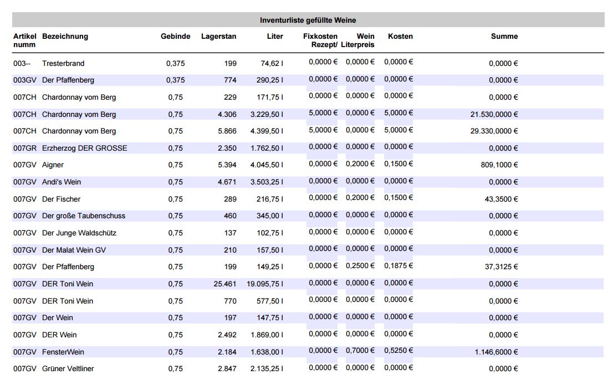
Task: Click the '4.045,50 l' value
Action: pos(267,165)
